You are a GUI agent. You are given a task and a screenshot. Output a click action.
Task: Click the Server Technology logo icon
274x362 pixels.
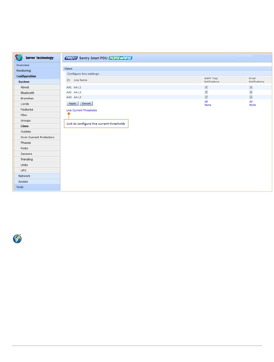pos(19,58)
